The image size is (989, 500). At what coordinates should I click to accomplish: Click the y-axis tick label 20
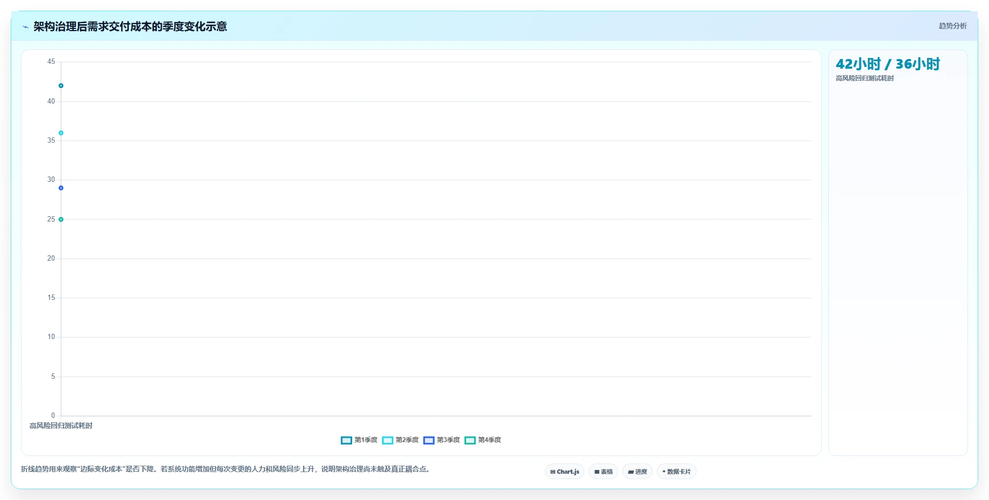51,259
